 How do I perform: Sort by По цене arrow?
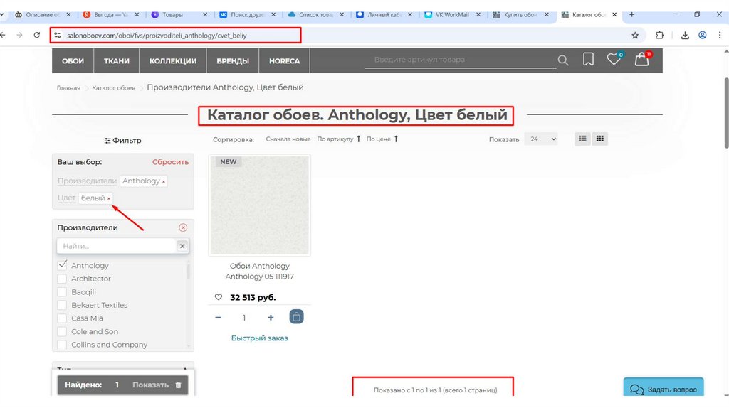tap(396, 139)
